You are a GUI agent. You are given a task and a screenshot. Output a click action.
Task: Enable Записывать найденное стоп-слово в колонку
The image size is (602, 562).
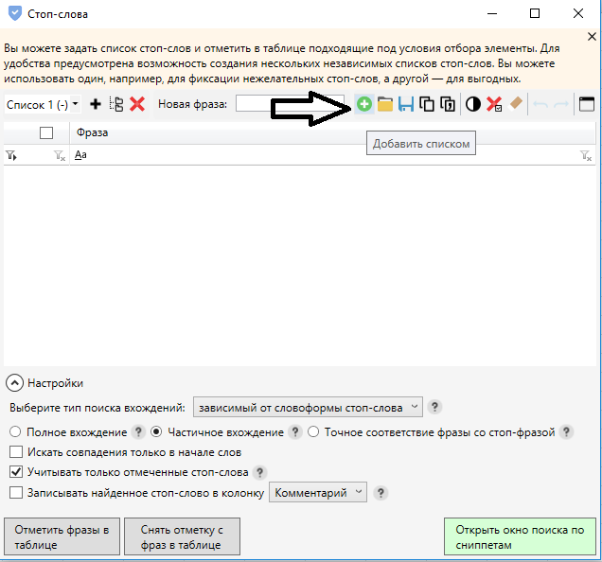[16, 493]
